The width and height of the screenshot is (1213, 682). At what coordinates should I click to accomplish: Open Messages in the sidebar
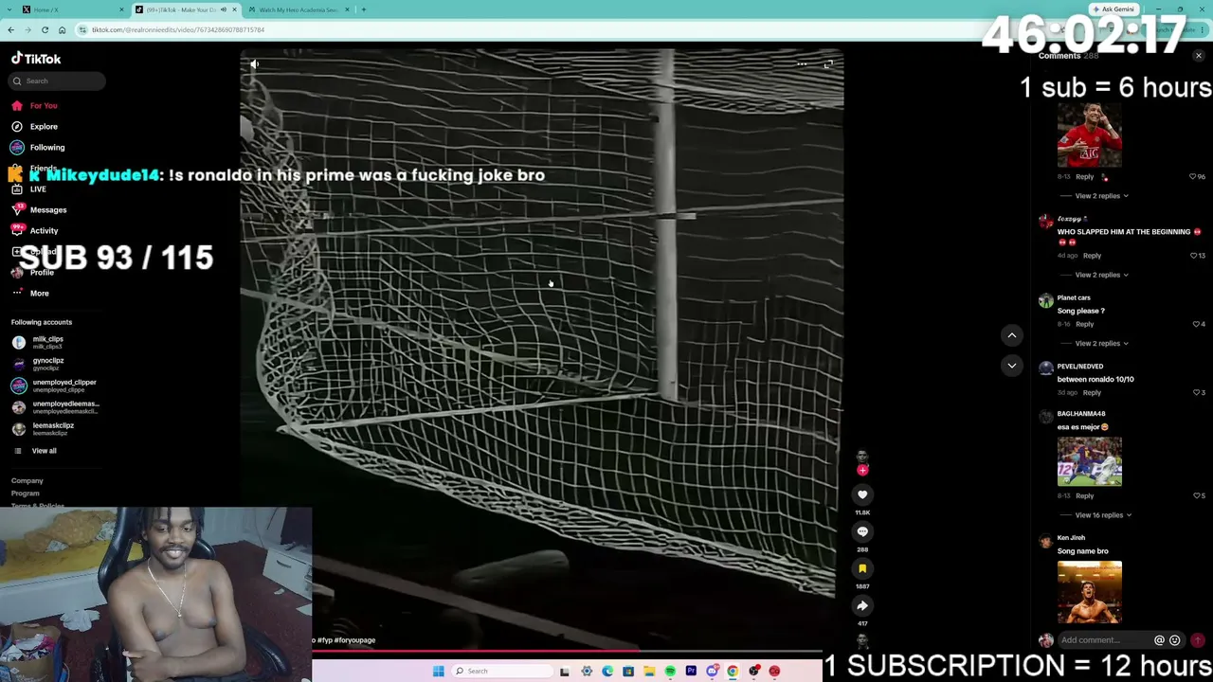(x=39, y=209)
